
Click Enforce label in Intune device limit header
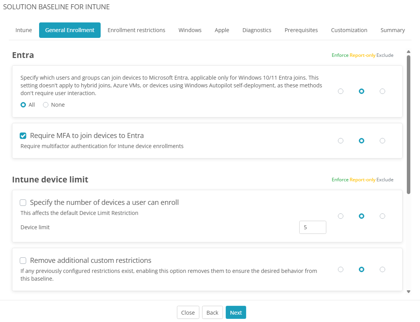tap(340, 180)
